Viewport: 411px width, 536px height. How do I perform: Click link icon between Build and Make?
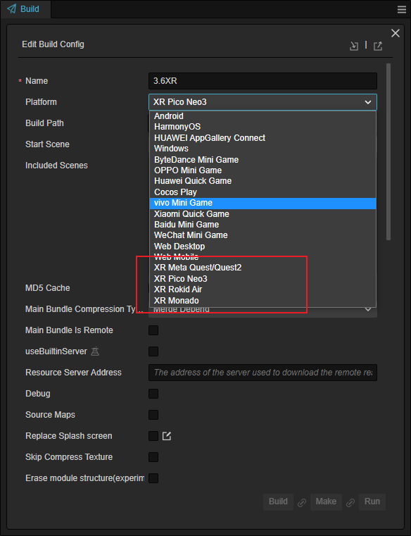(302, 502)
